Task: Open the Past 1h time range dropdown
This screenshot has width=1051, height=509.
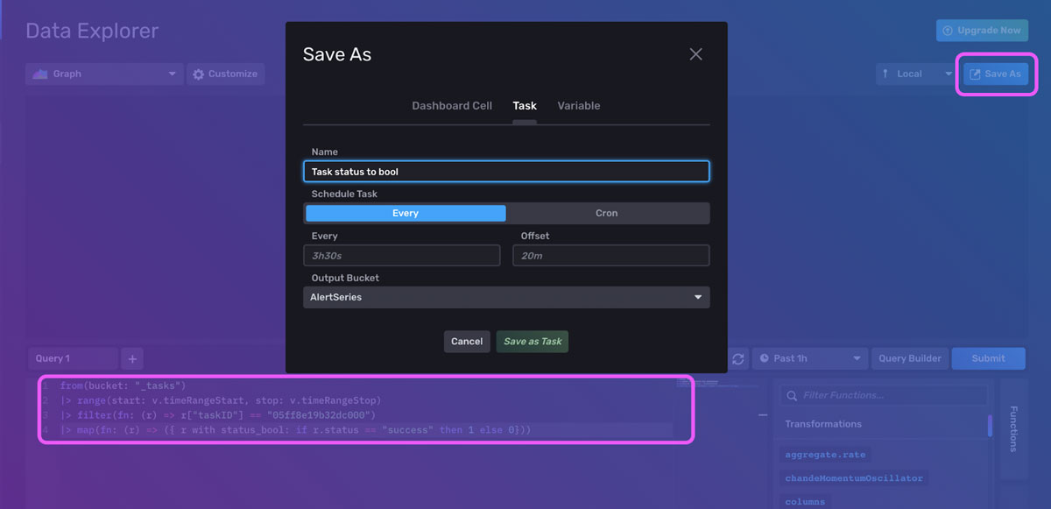Action: click(x=810, y=358)
